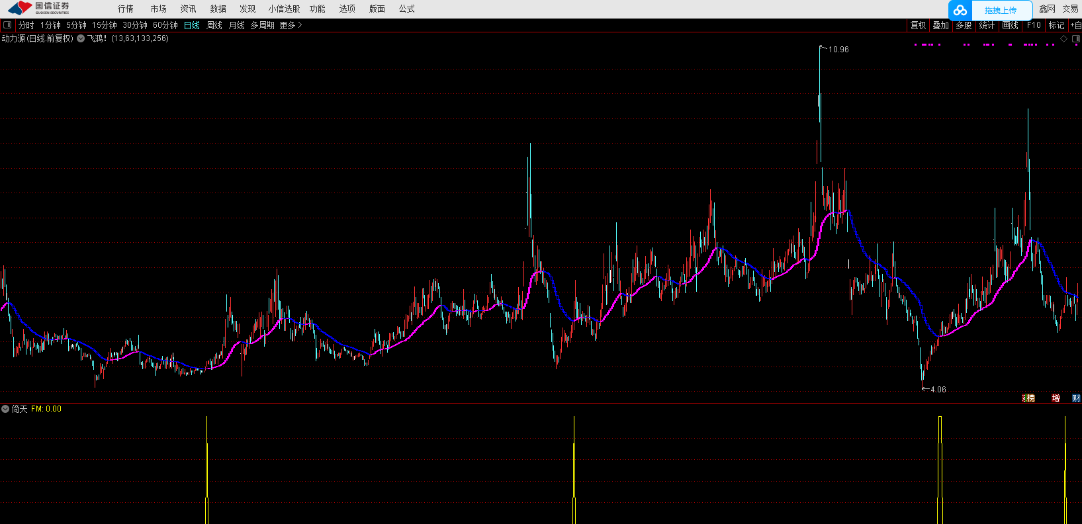Viewport: 1082px width, 524px height.
Task: Click the 统计 statistics button
Action: [987, 25]
